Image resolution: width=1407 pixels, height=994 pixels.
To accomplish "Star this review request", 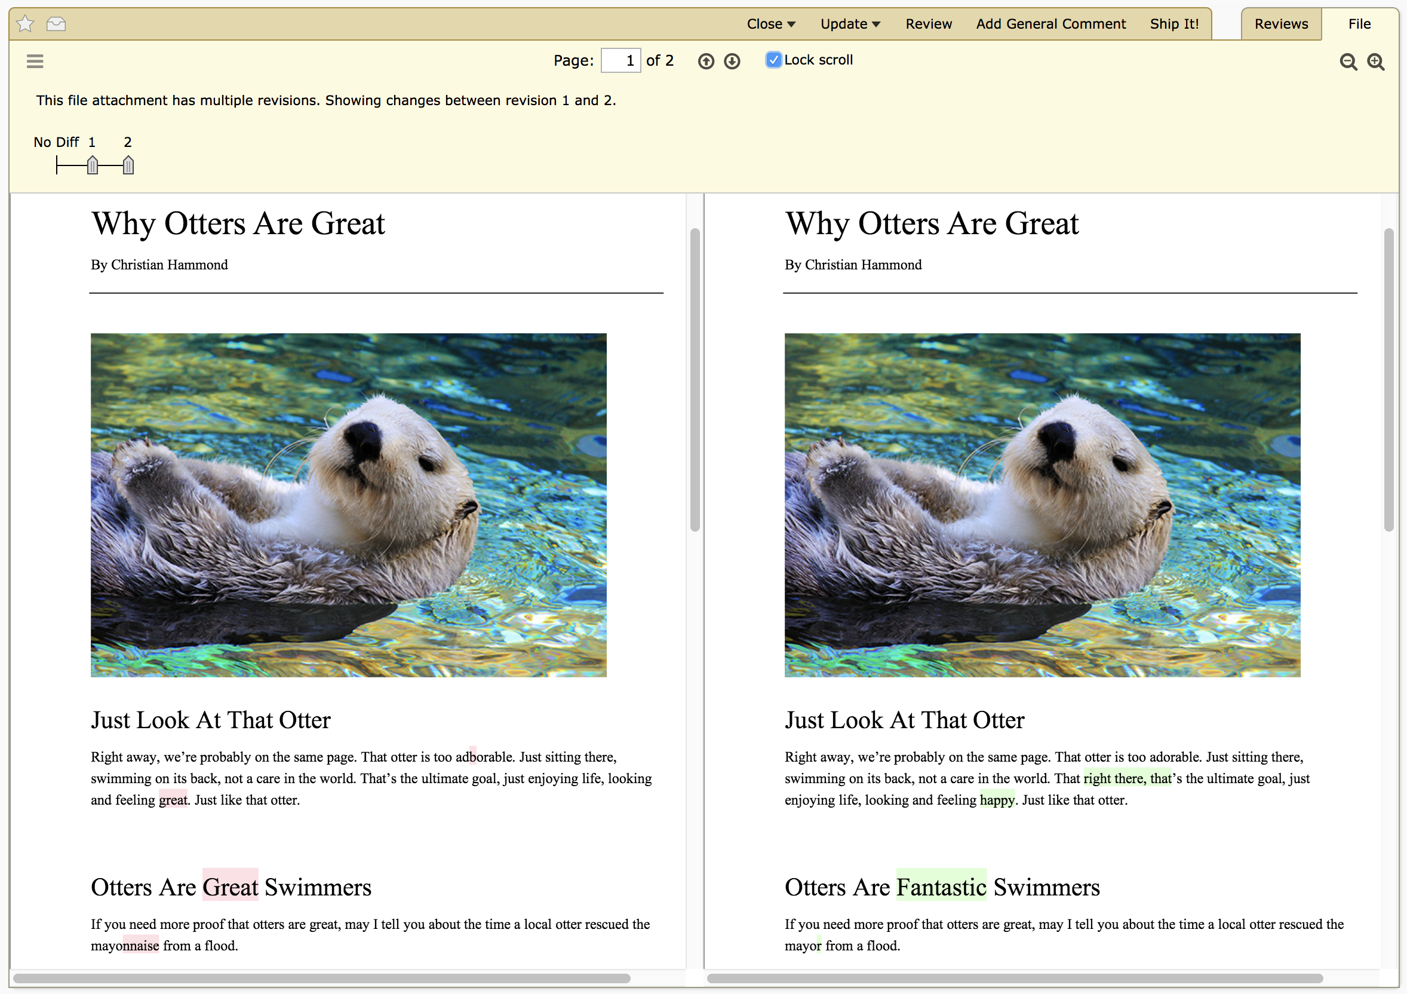I will pos(25,24).
